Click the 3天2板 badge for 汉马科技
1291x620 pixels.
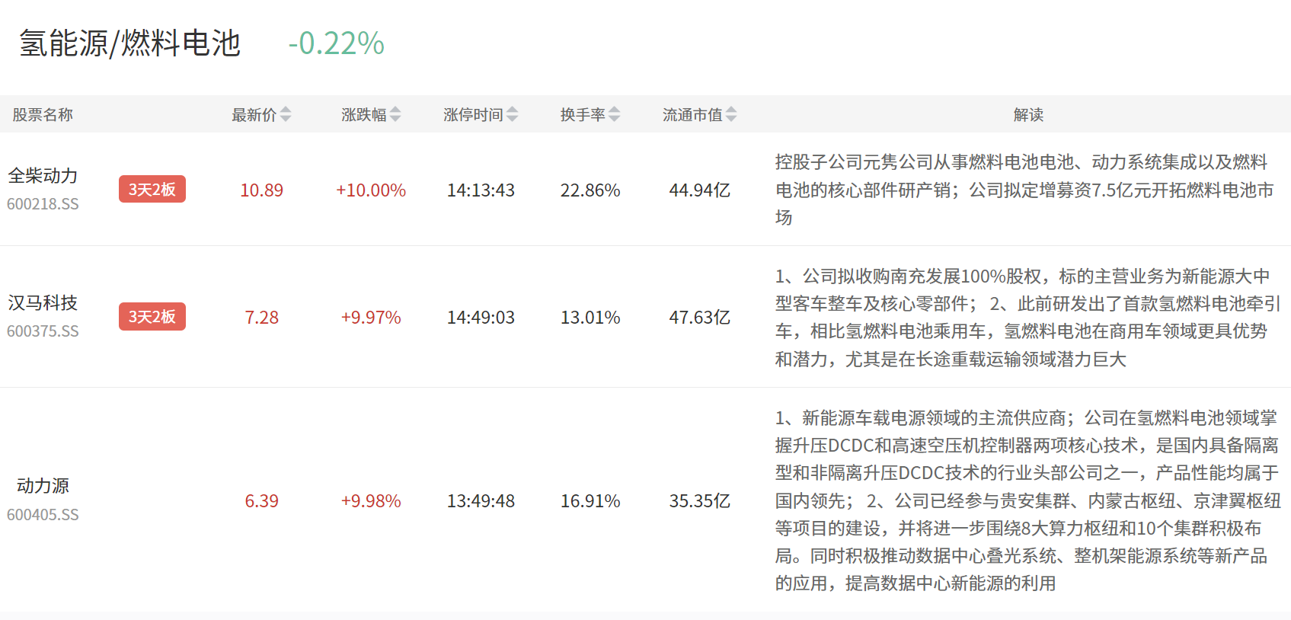(x=152, y=316)
